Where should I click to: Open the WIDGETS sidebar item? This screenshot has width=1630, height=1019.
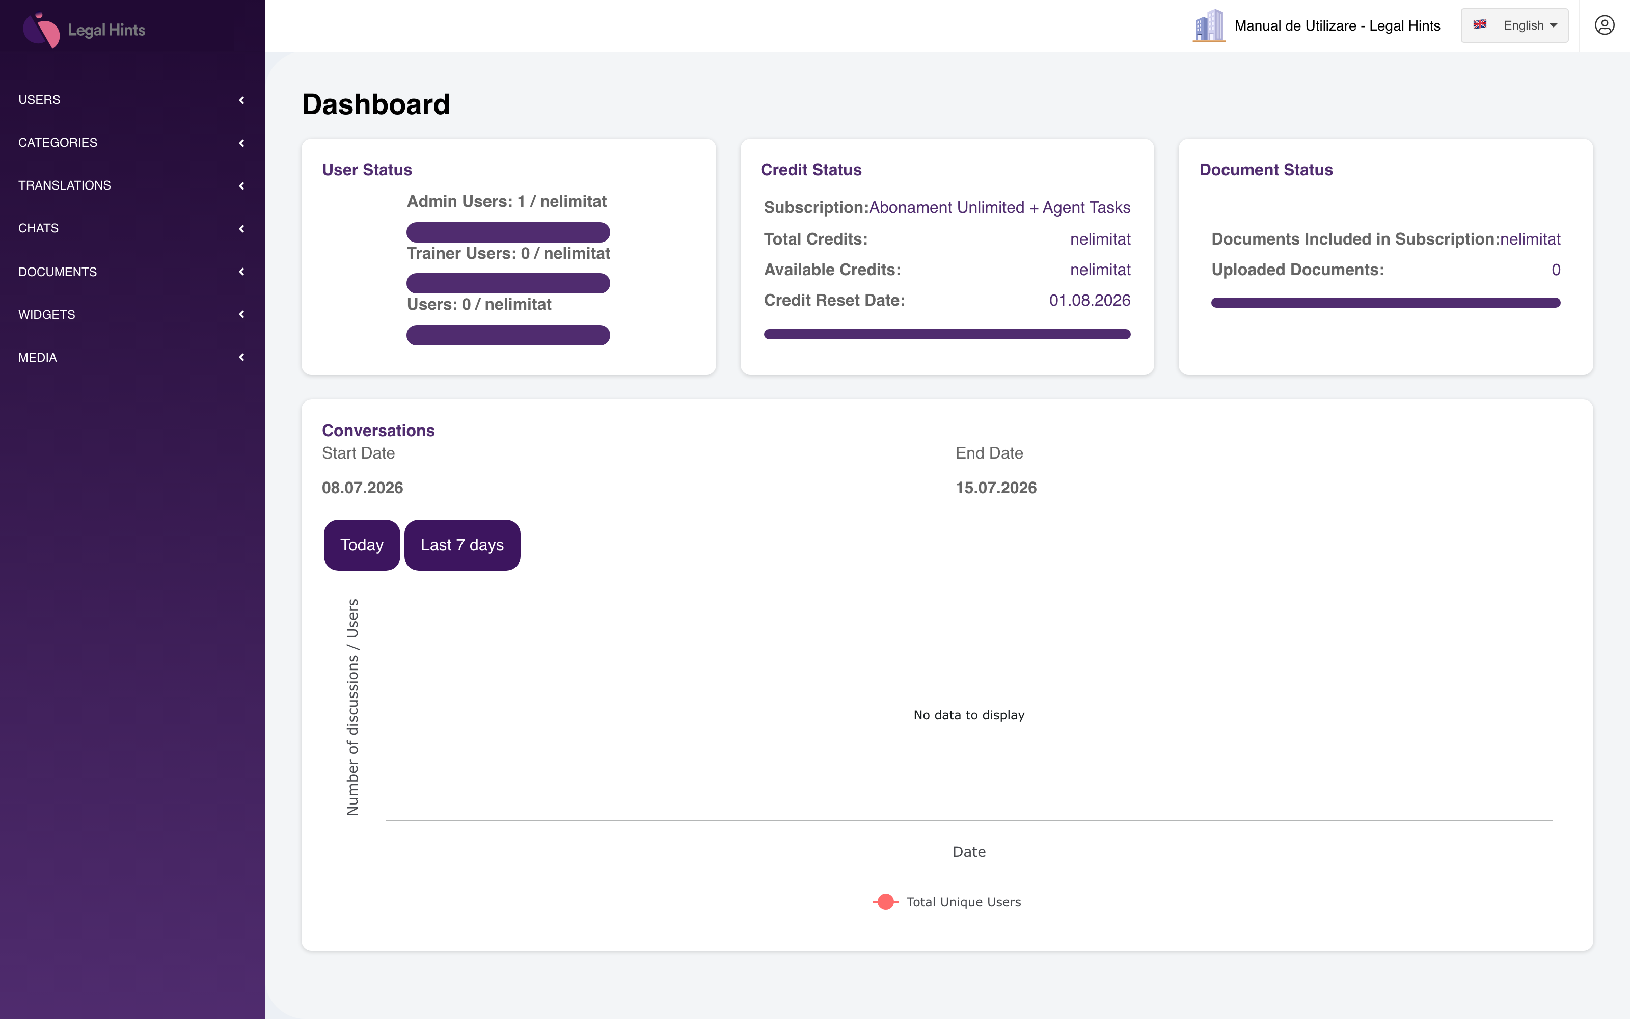pos(132,315)
